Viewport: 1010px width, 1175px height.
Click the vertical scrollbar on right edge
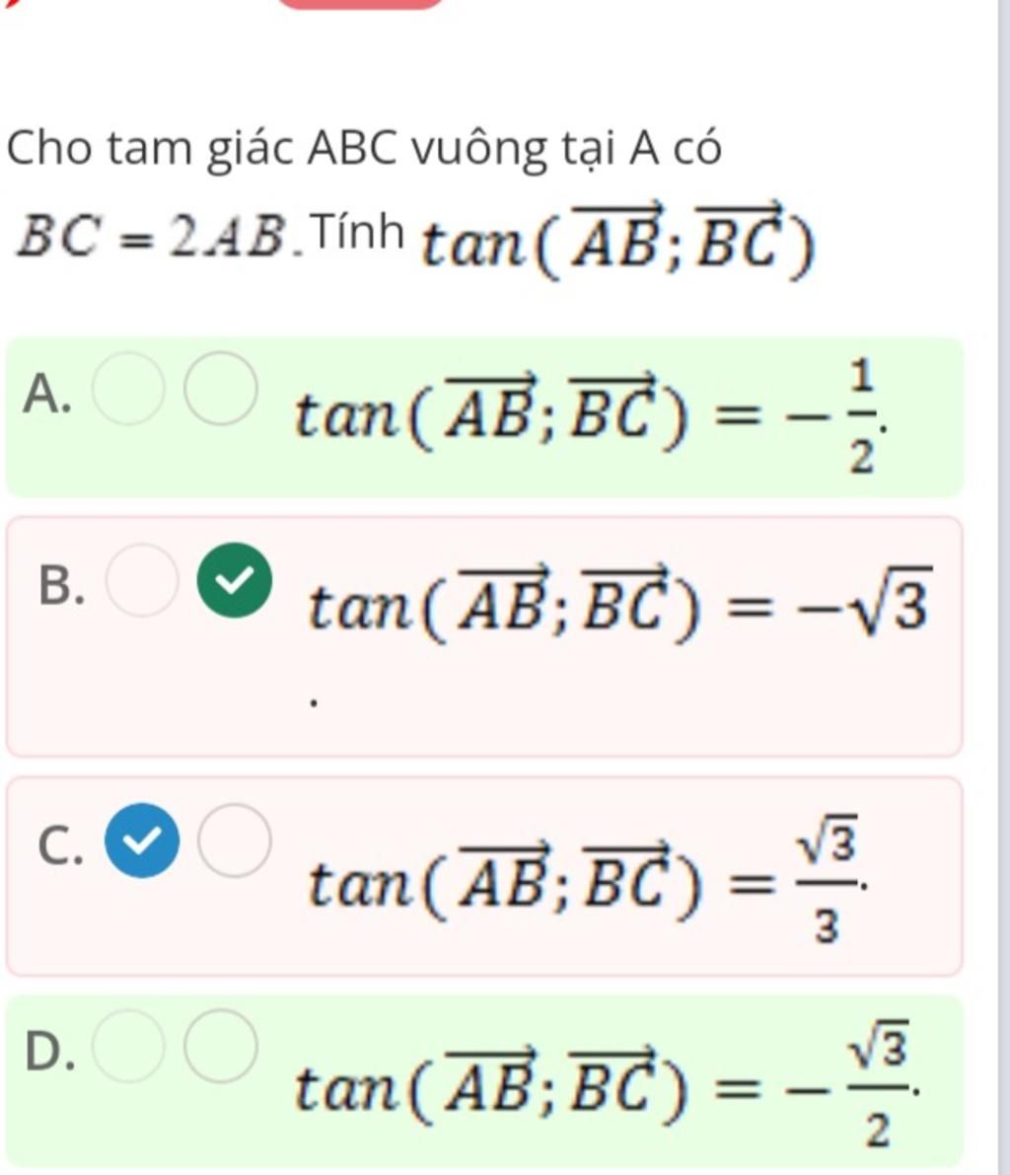(x=1003, y=588)
